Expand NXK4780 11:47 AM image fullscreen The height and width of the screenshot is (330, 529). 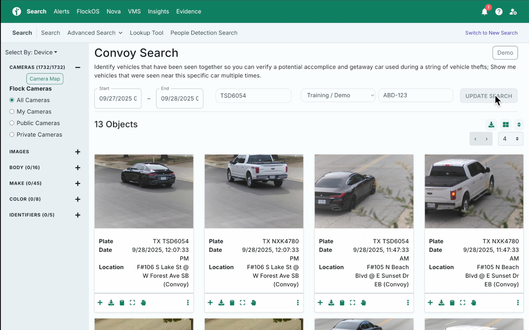click(x=463, y=303)
